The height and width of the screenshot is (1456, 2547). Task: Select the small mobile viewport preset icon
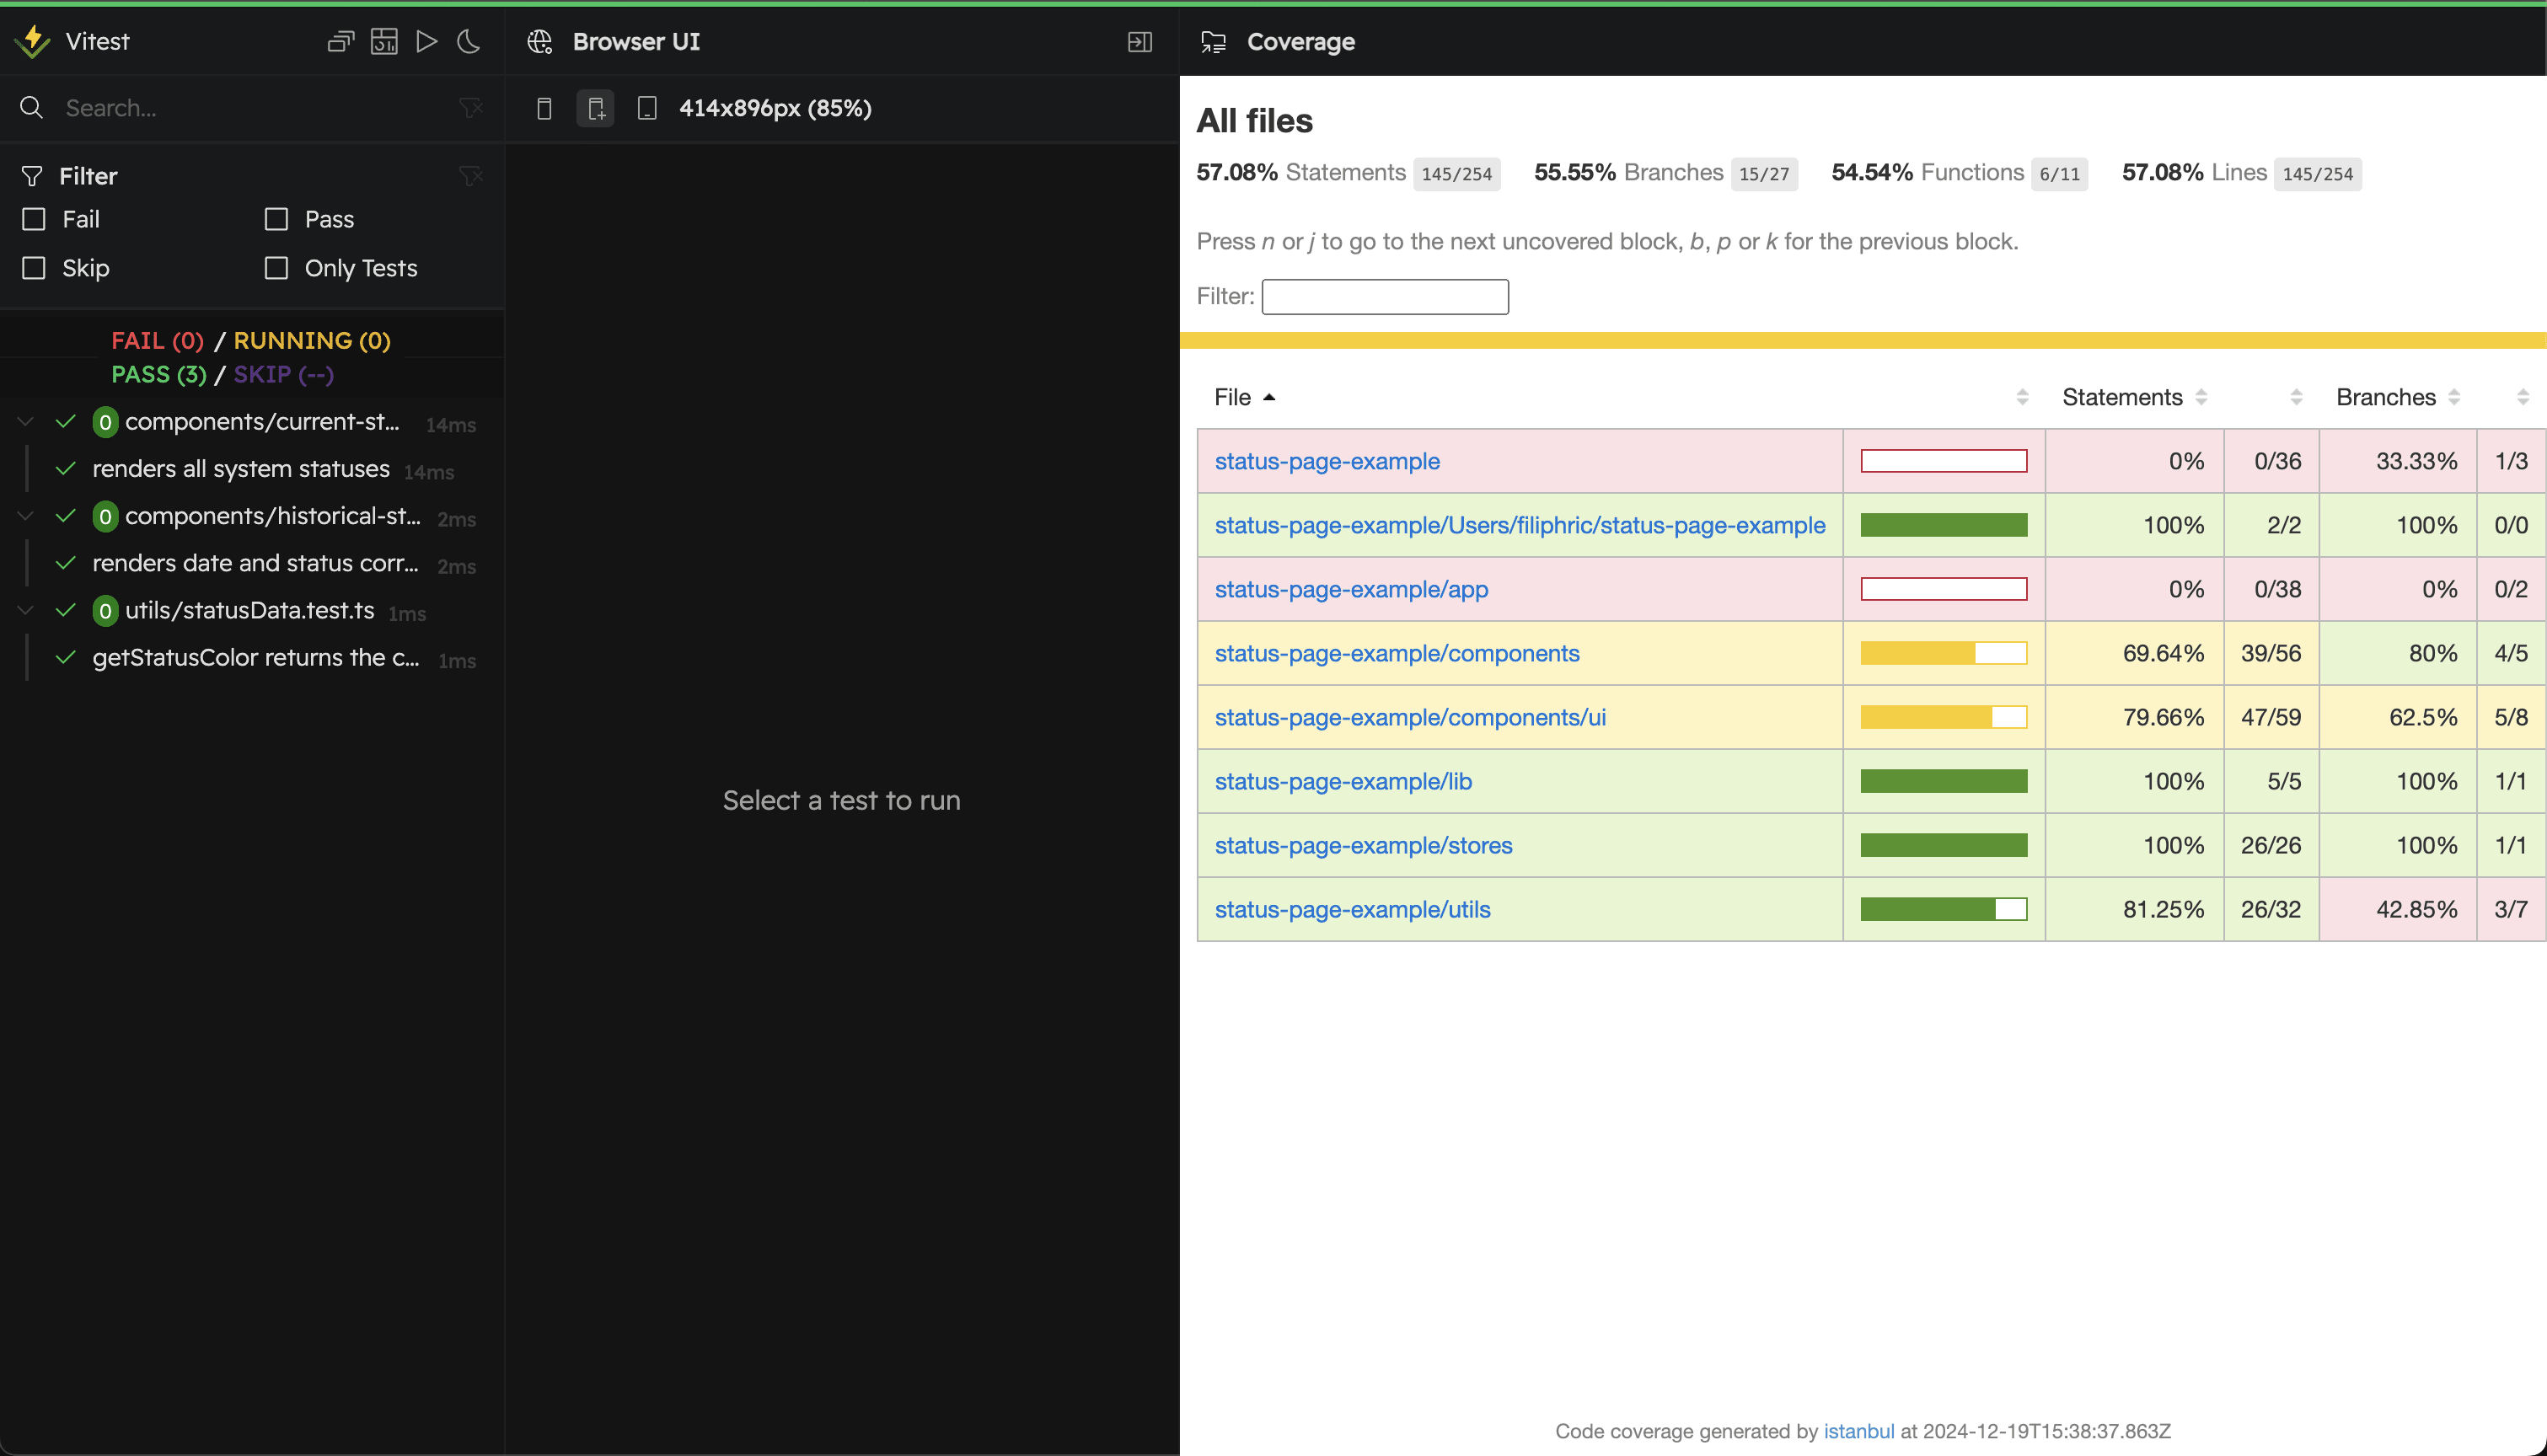[x=545, y=108]
